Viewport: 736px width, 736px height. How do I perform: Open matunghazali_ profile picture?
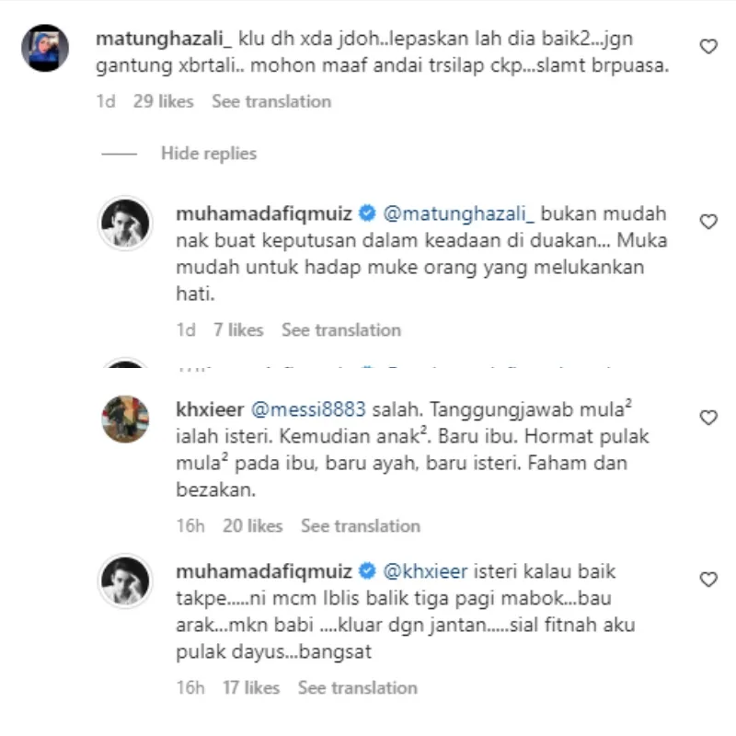click(45, 48)
